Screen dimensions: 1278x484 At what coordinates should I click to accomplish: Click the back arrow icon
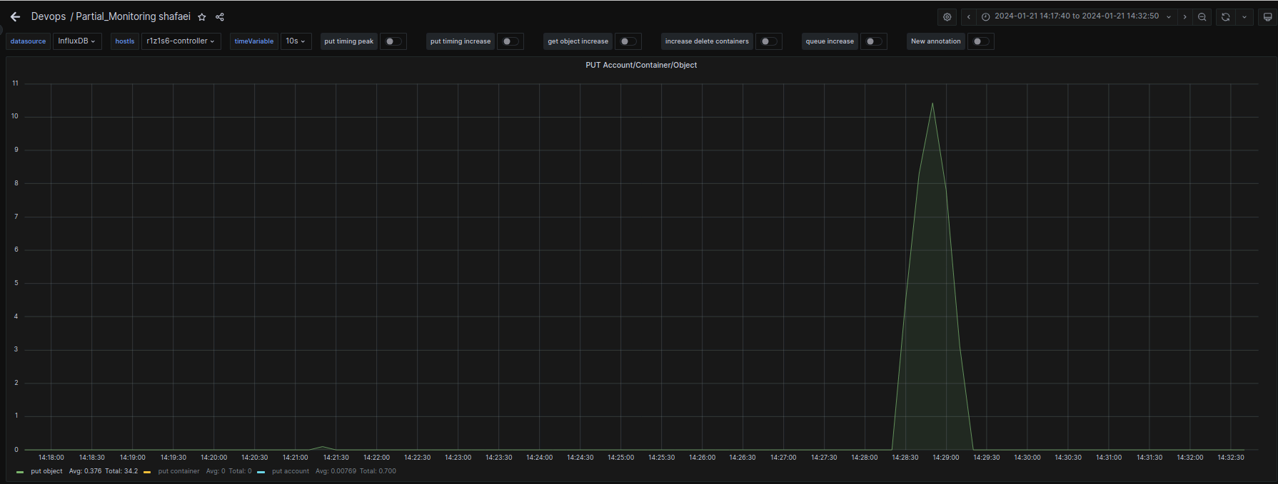click(x=15, y=16)
